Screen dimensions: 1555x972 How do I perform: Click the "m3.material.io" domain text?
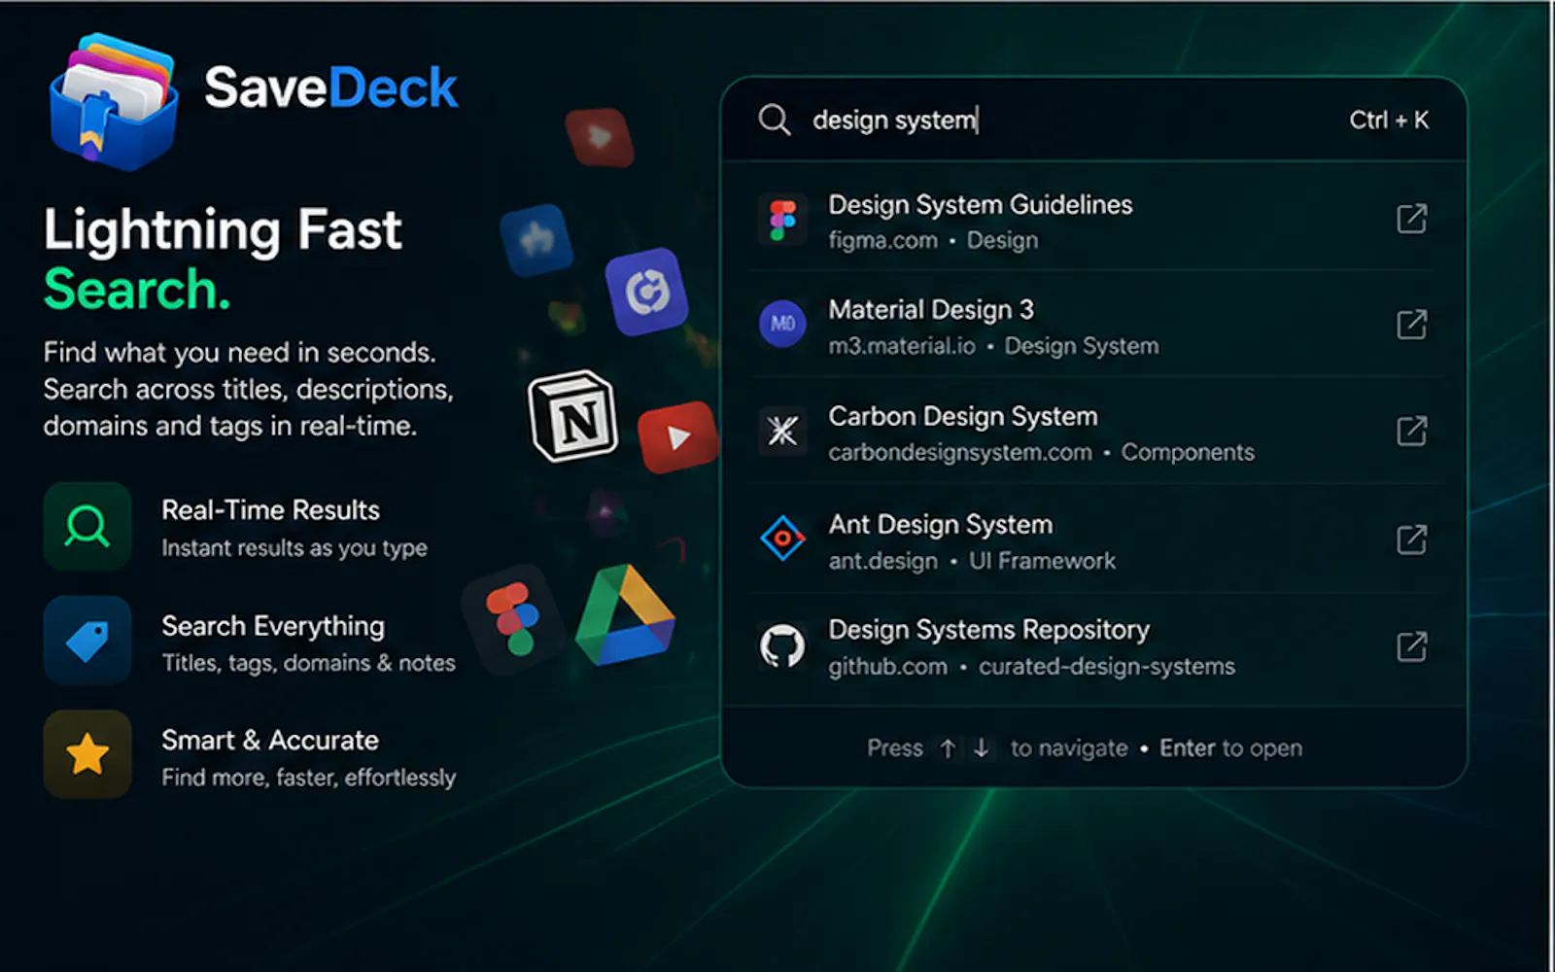[902, 346]
